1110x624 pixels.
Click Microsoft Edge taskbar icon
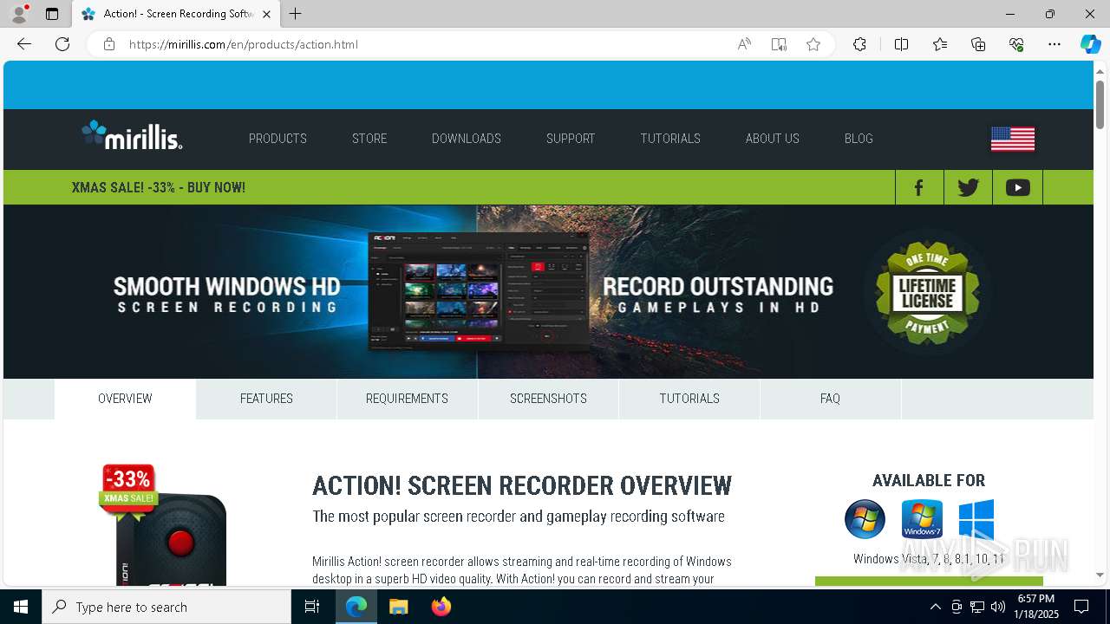[x=356, y=607]
